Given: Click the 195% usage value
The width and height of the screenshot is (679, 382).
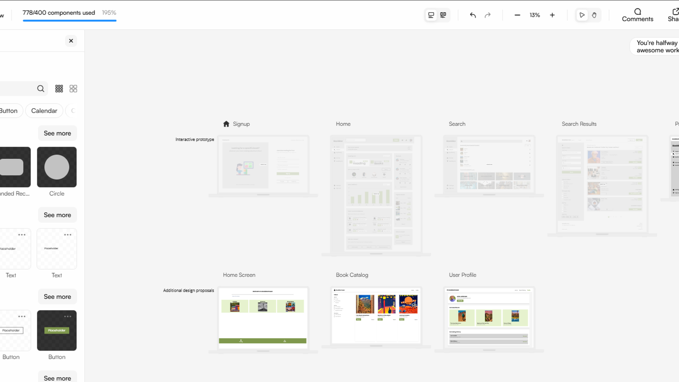Looking at the screenshot, I should coord(109,13).
